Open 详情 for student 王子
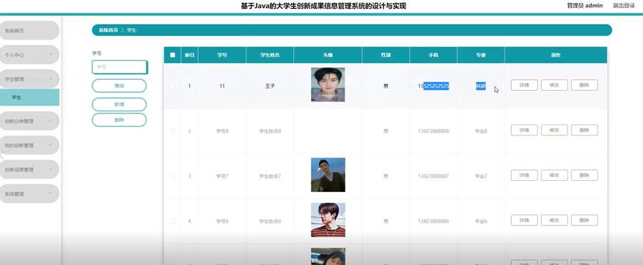 524,85
